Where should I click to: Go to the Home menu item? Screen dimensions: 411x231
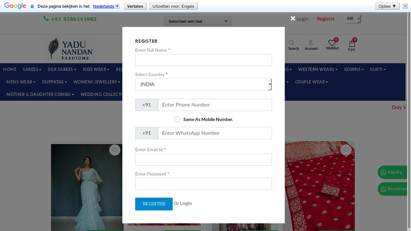[x=10, y=69]
